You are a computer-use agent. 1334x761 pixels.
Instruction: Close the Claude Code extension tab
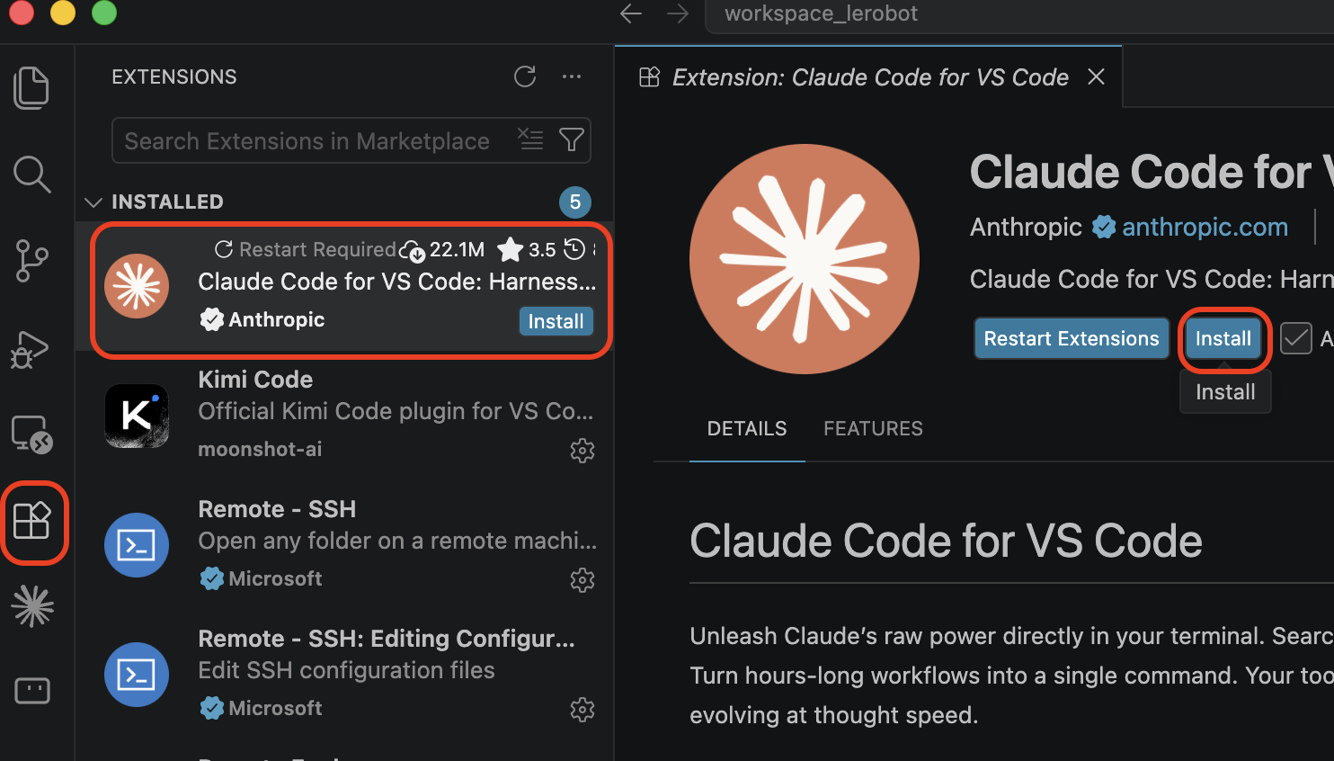click(x=1096, y=77)
